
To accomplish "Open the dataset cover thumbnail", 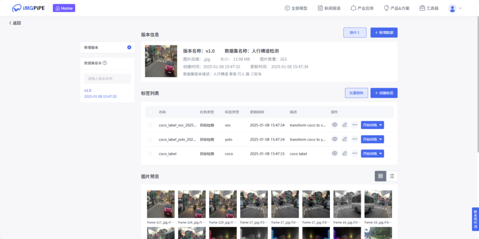I will pyautogui.click(x=161, y=61).
